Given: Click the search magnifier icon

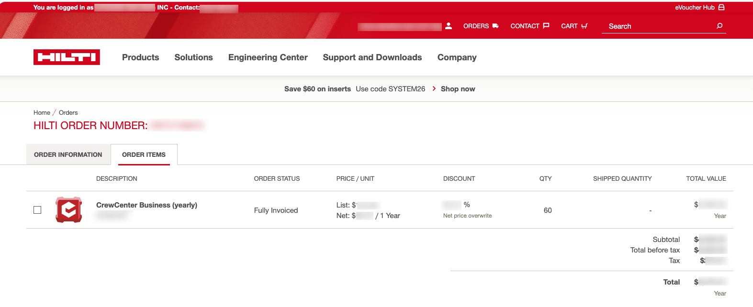Looking at the screenshot, I should (719, 26).
